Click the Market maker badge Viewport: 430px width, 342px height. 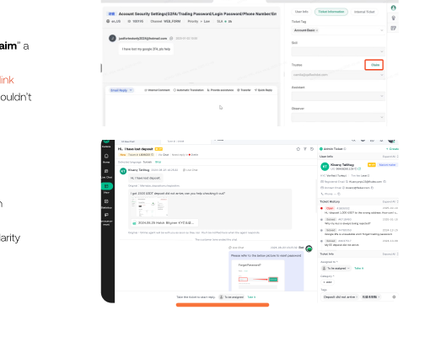(x=388, y=164)
